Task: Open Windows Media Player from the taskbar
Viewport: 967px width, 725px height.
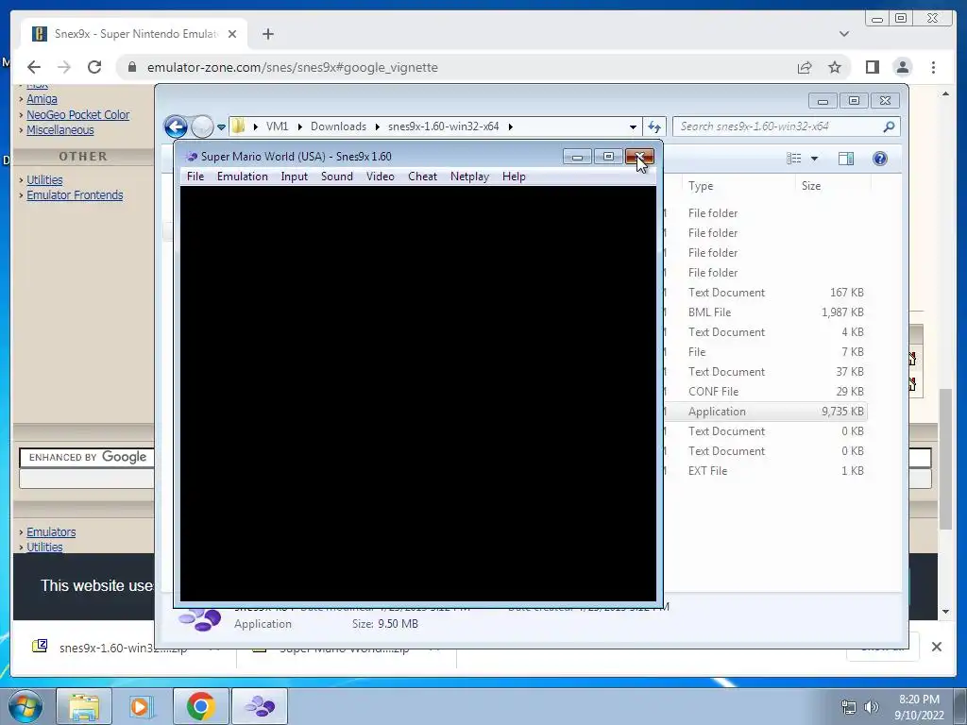Action: (142, 706)
